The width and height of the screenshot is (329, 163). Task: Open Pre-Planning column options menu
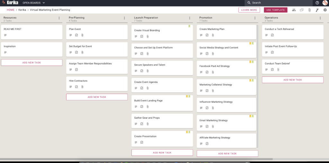click(124, 18)
